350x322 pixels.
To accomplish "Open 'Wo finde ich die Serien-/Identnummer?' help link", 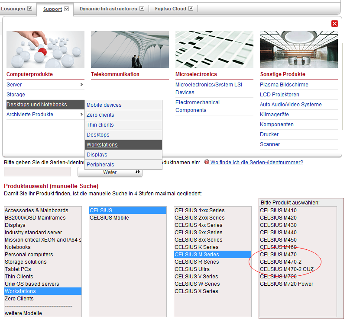I will [x=257, y=163].
